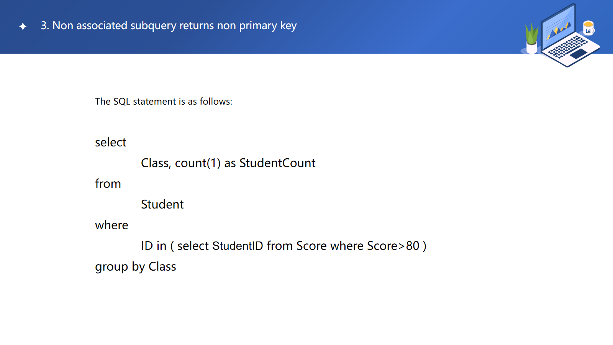Click 'primary key' in the slide title
This screenshot has height=345, width=613.
[268, 26]
